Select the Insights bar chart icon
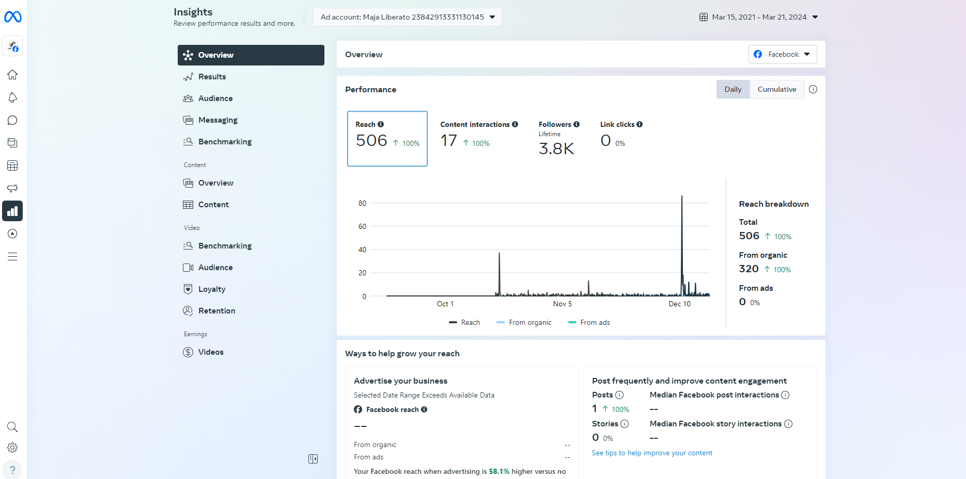The width and height of the screenshot is (966, 479). [12, 211]
